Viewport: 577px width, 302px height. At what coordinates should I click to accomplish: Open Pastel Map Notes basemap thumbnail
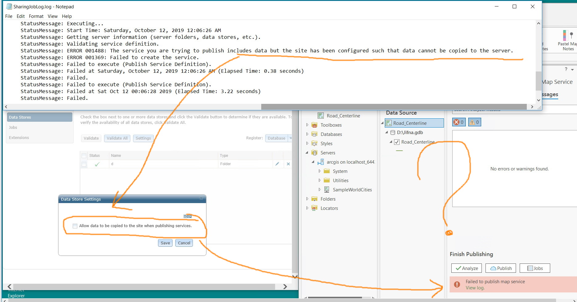pyautogui.click(x=568, y=40)
